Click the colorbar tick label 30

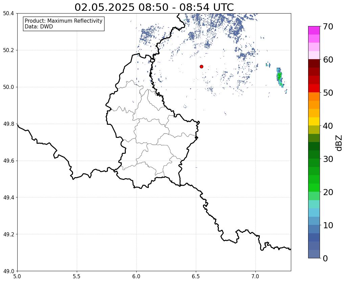click(x=328, y=159)
